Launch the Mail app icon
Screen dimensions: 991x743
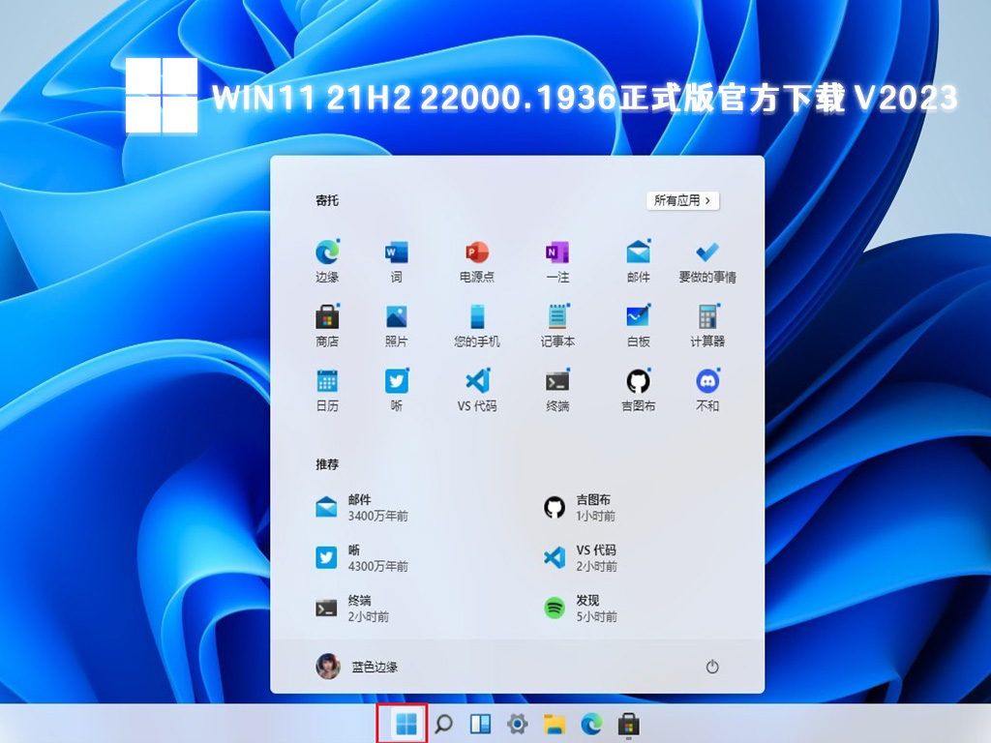coord(637,252)
